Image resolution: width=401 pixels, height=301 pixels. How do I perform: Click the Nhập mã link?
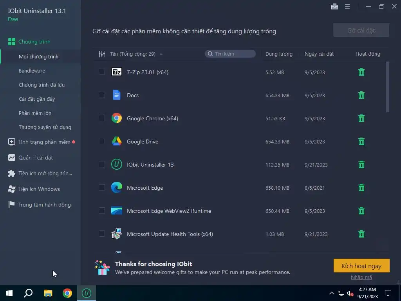pos(361,277)
